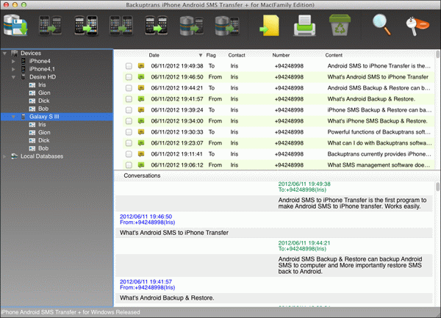
Task: Click the third toolbar phone-to-phone transfer icon
Action: click(x=86, y=26)
